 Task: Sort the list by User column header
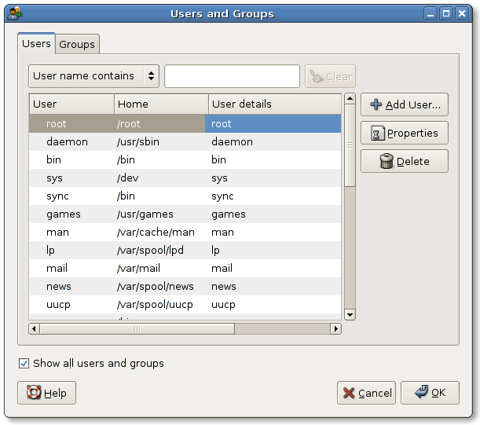coord(71,104)
